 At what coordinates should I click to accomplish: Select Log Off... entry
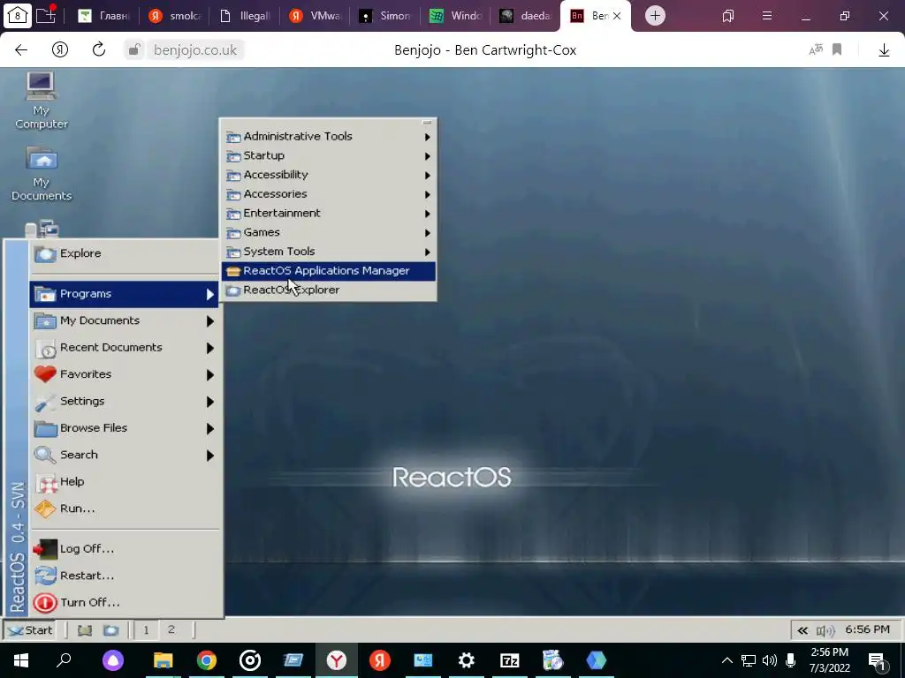(x=124, y=549)
